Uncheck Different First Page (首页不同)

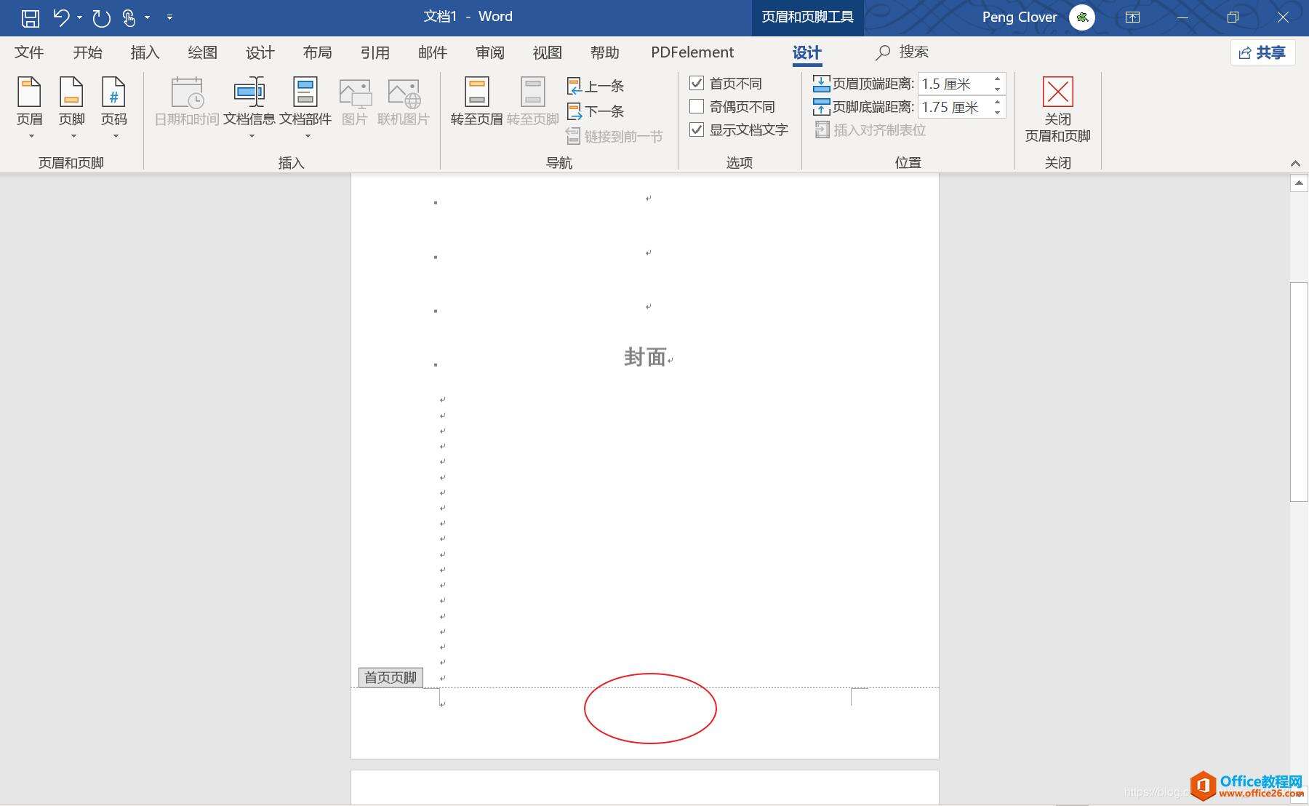(697, 84)
